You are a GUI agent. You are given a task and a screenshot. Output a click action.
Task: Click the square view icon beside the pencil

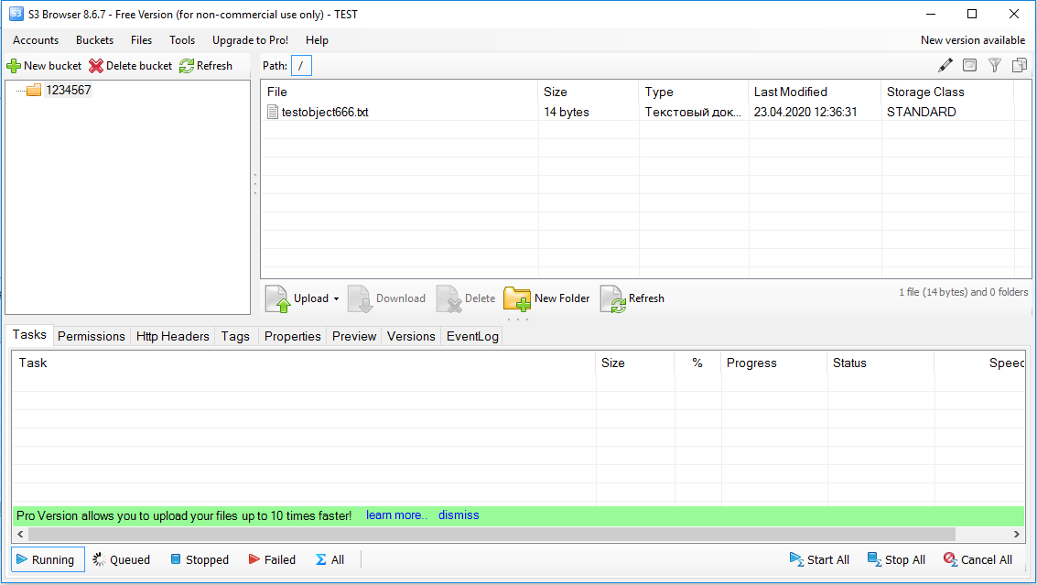tap(969, 65)
